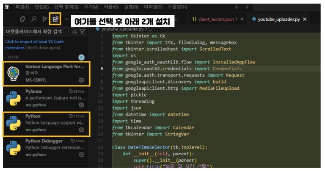Open the Source Control branch icon
Screen dimensions: 325x171
[44, 19]
